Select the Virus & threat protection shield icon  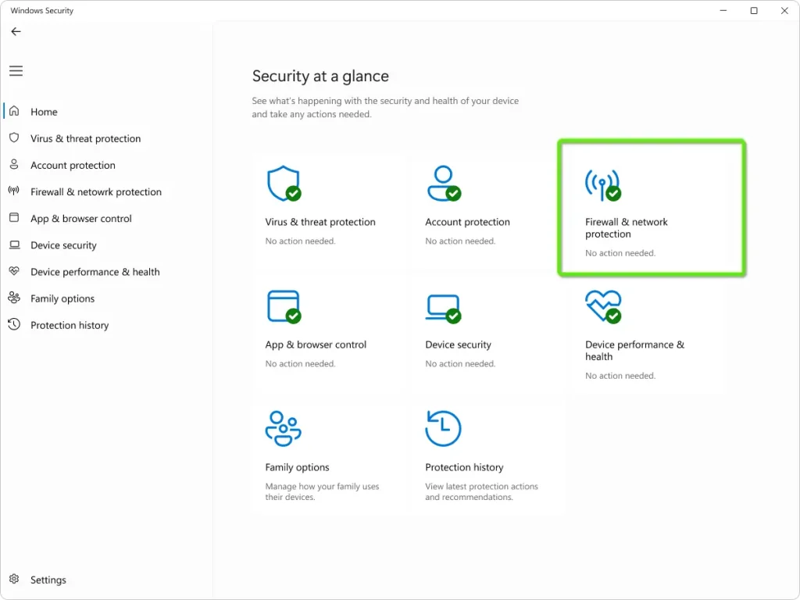tap(284, 182)
